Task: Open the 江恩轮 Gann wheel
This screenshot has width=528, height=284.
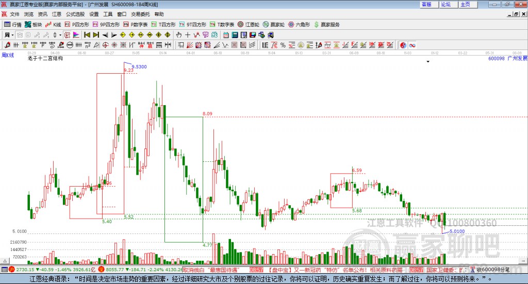Action: click(249, 25)
